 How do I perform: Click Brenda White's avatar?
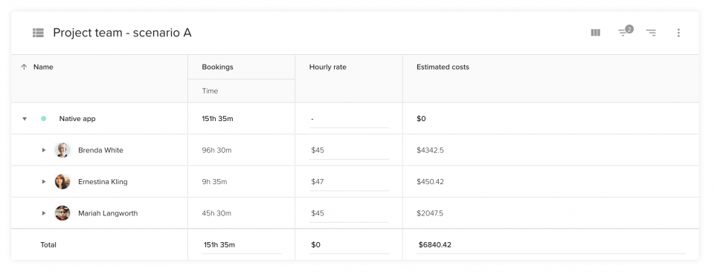62,150
